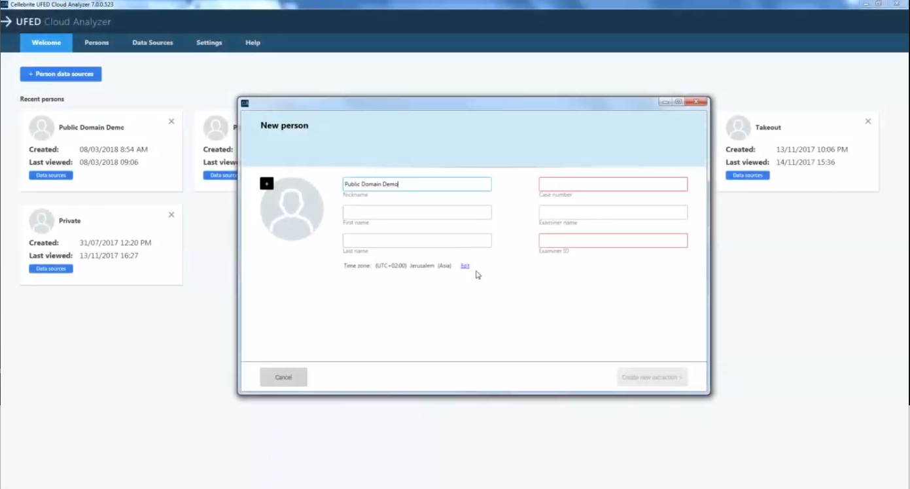Viewport: 910px width, 489px height.
Task: Click the created date 08/03/2018 8:54 AM
Action: tap(114, 150)
